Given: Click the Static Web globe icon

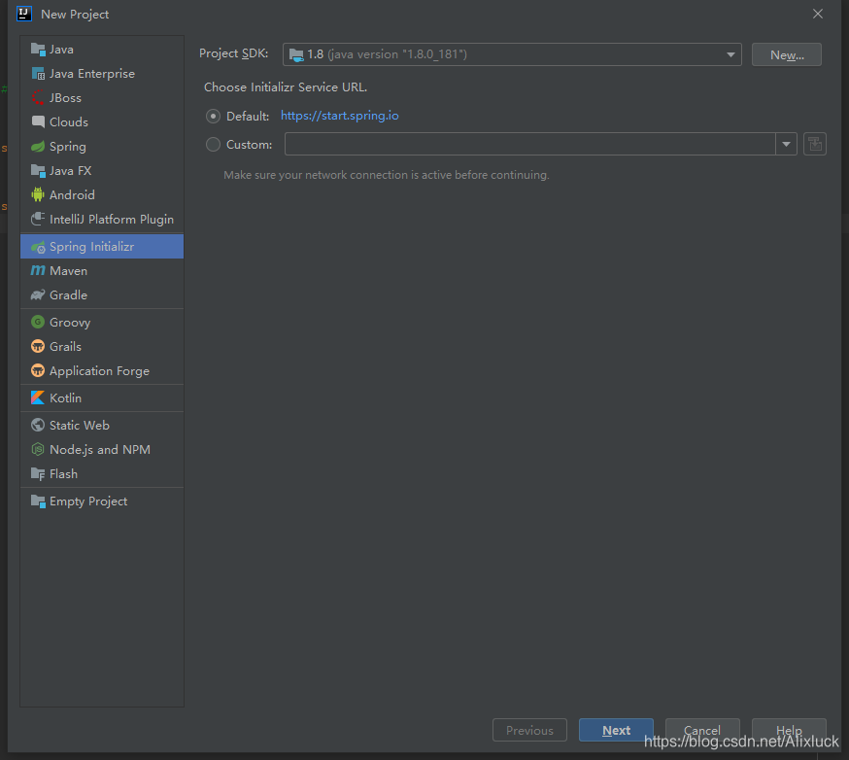Looking at the screenshot, I should pyautogui.click(x=38, y=426).
